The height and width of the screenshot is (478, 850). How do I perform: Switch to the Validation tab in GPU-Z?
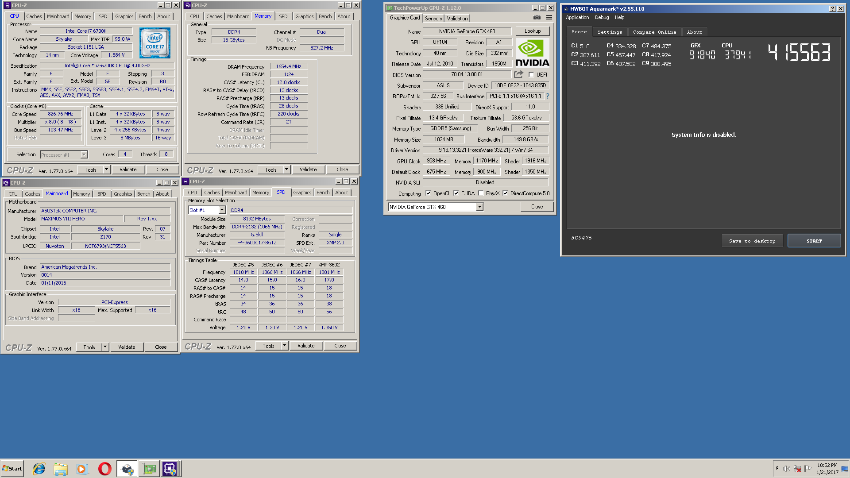tap(457, 19)
